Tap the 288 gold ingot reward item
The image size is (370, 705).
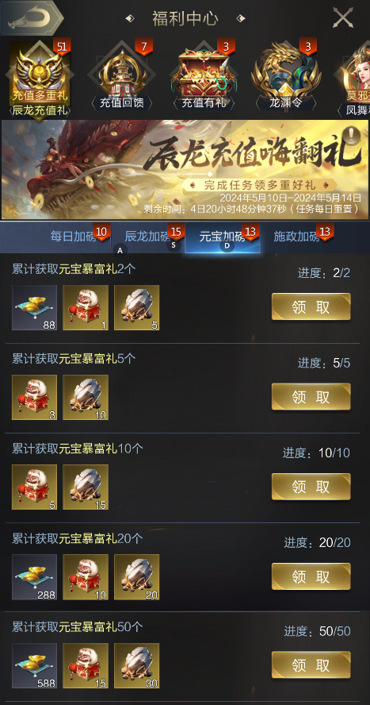(x=35, y=577)
